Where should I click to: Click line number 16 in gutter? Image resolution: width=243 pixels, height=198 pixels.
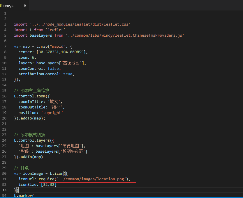pos(4,96)
